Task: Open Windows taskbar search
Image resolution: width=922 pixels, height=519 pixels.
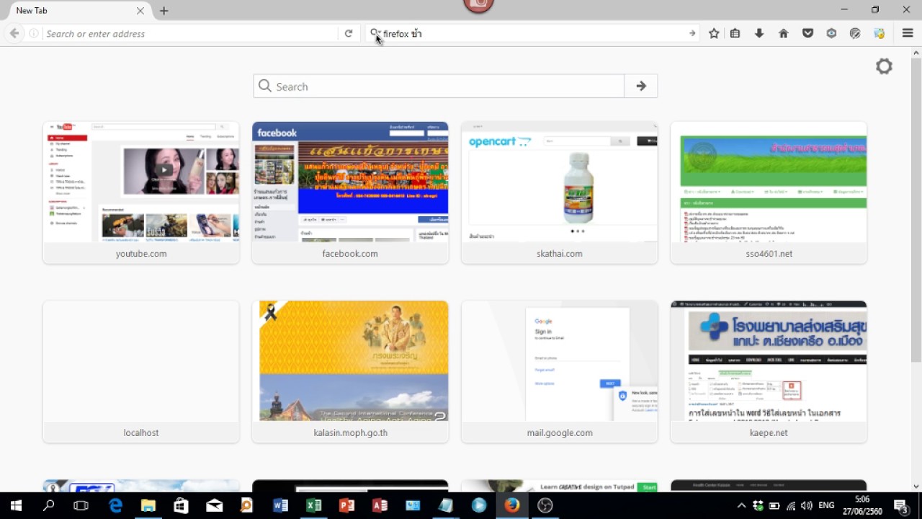Action: (x=49, y=505)
